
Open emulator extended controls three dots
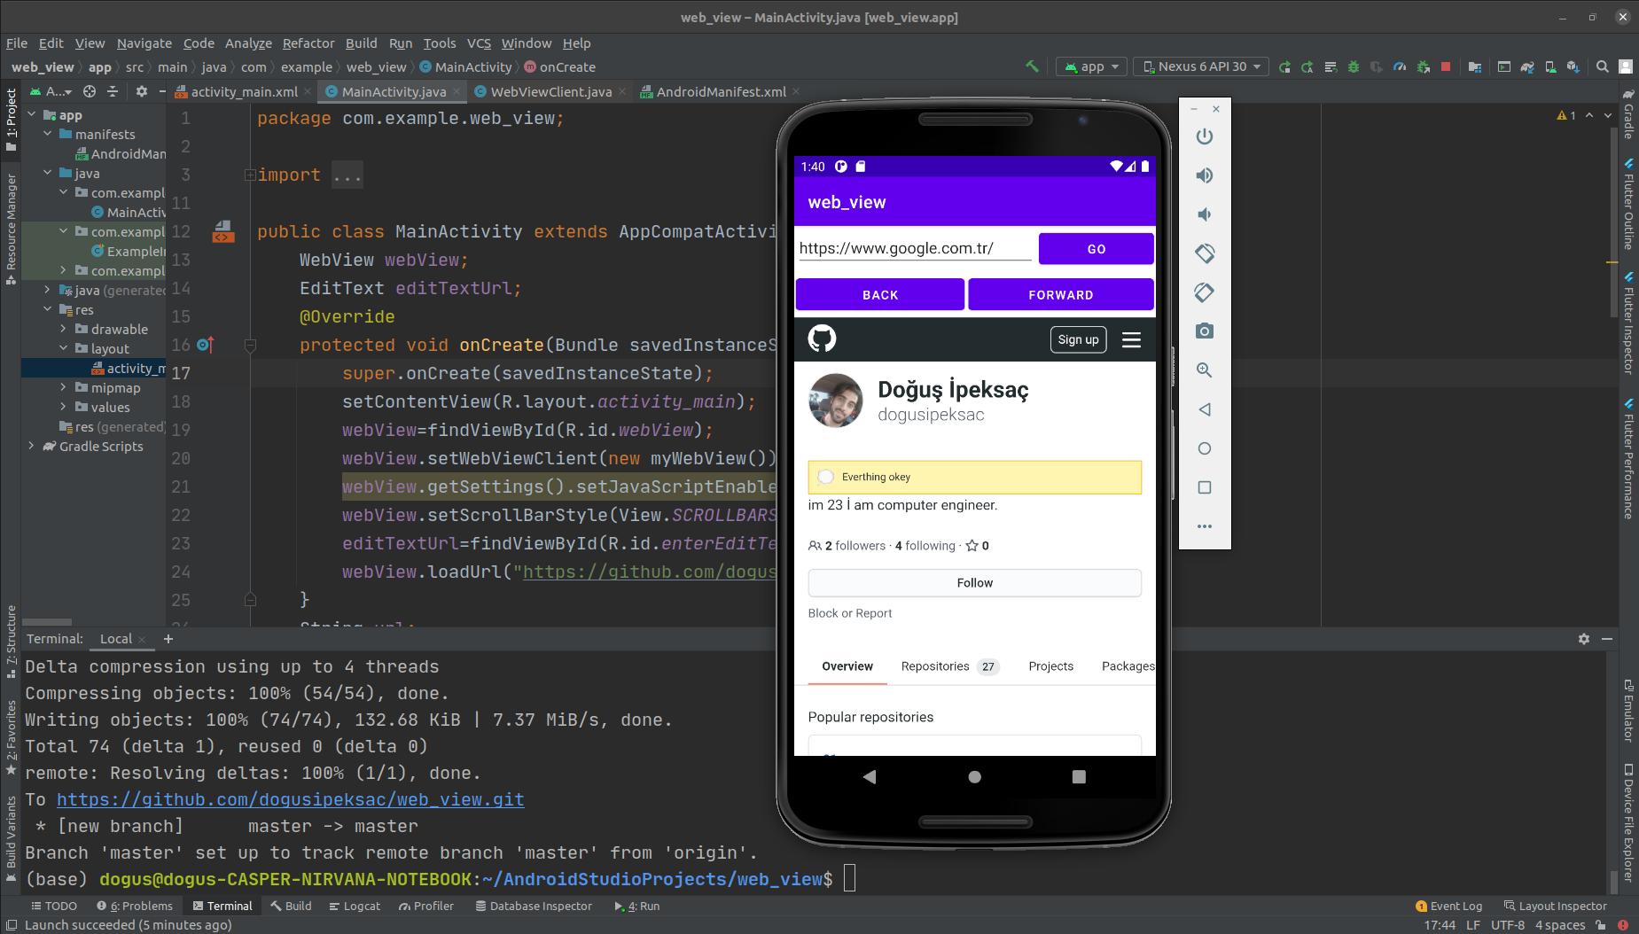[x=1205, y=526]
